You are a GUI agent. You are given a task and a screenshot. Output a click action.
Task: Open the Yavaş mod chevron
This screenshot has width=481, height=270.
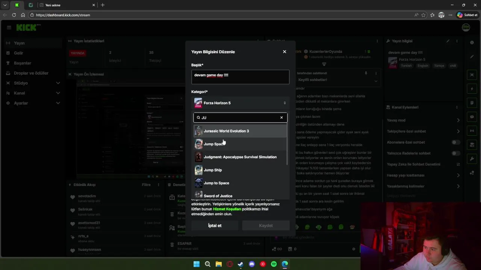coord(458,120)
